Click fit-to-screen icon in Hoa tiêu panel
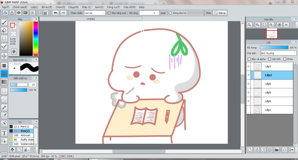This screenshot has height=160, width=298. click(x=264, y=25)
